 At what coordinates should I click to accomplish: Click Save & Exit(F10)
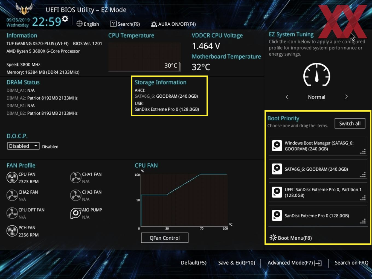tap(237, 263)
